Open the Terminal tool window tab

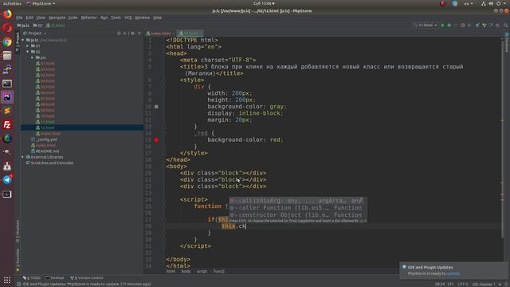[x=55, y=278]
